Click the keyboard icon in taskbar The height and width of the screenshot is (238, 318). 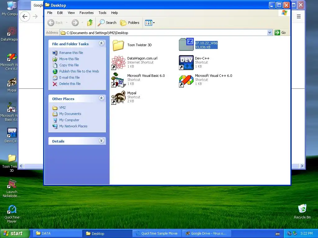278,234
